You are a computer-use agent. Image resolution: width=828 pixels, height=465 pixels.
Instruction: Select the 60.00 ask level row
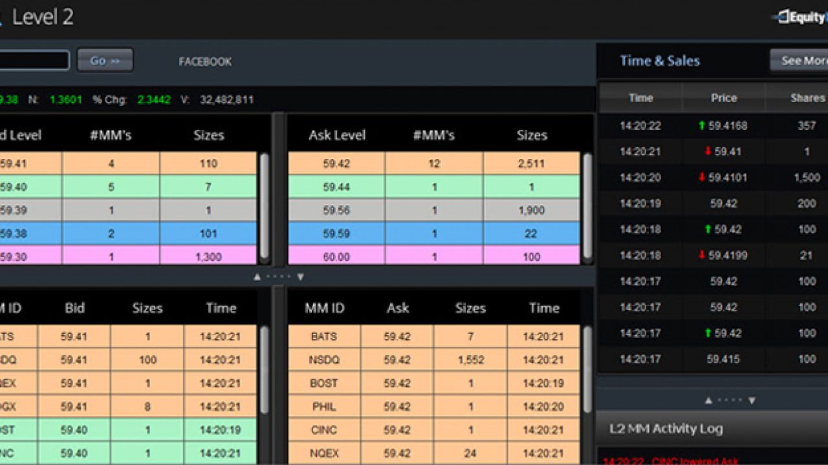click(433, 256)
